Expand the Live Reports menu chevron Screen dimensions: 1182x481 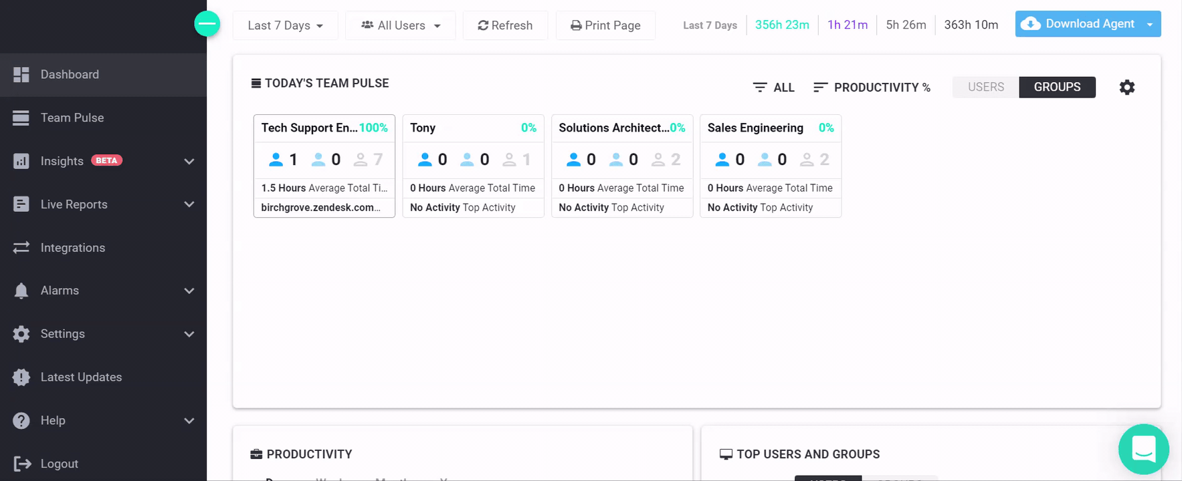pos(189,204)
